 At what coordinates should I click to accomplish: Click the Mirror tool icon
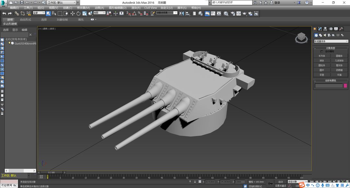pos(182,13)
